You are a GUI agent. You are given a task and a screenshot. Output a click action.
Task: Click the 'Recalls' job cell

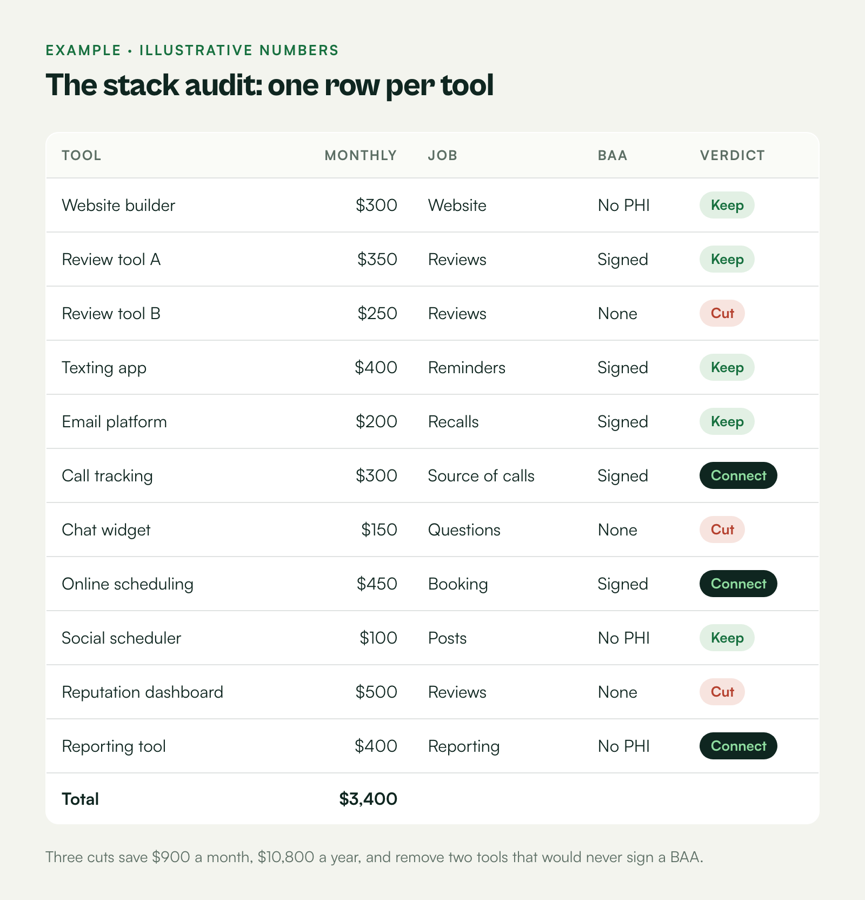pos(454,422)
